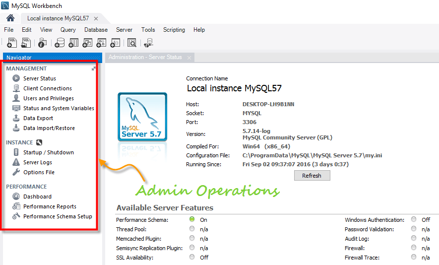Screen dimensions: 439x265
Task: Click the Client Connections icon
Action: [x=16, y=88]
